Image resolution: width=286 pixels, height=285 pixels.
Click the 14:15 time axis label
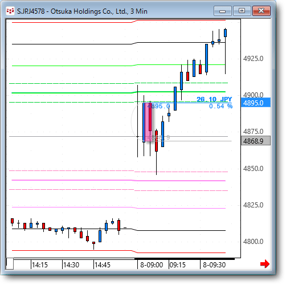[x=40, y=264]
